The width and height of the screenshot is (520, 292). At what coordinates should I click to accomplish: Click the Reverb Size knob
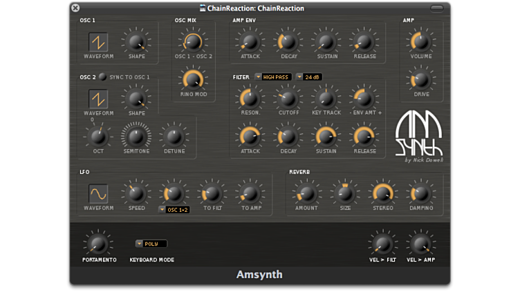(x=344, y=193)
